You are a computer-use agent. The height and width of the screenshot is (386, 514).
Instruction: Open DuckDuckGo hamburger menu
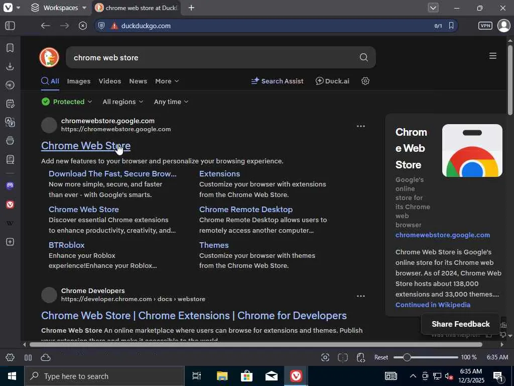pyautogui.click(x=493, y=56)
